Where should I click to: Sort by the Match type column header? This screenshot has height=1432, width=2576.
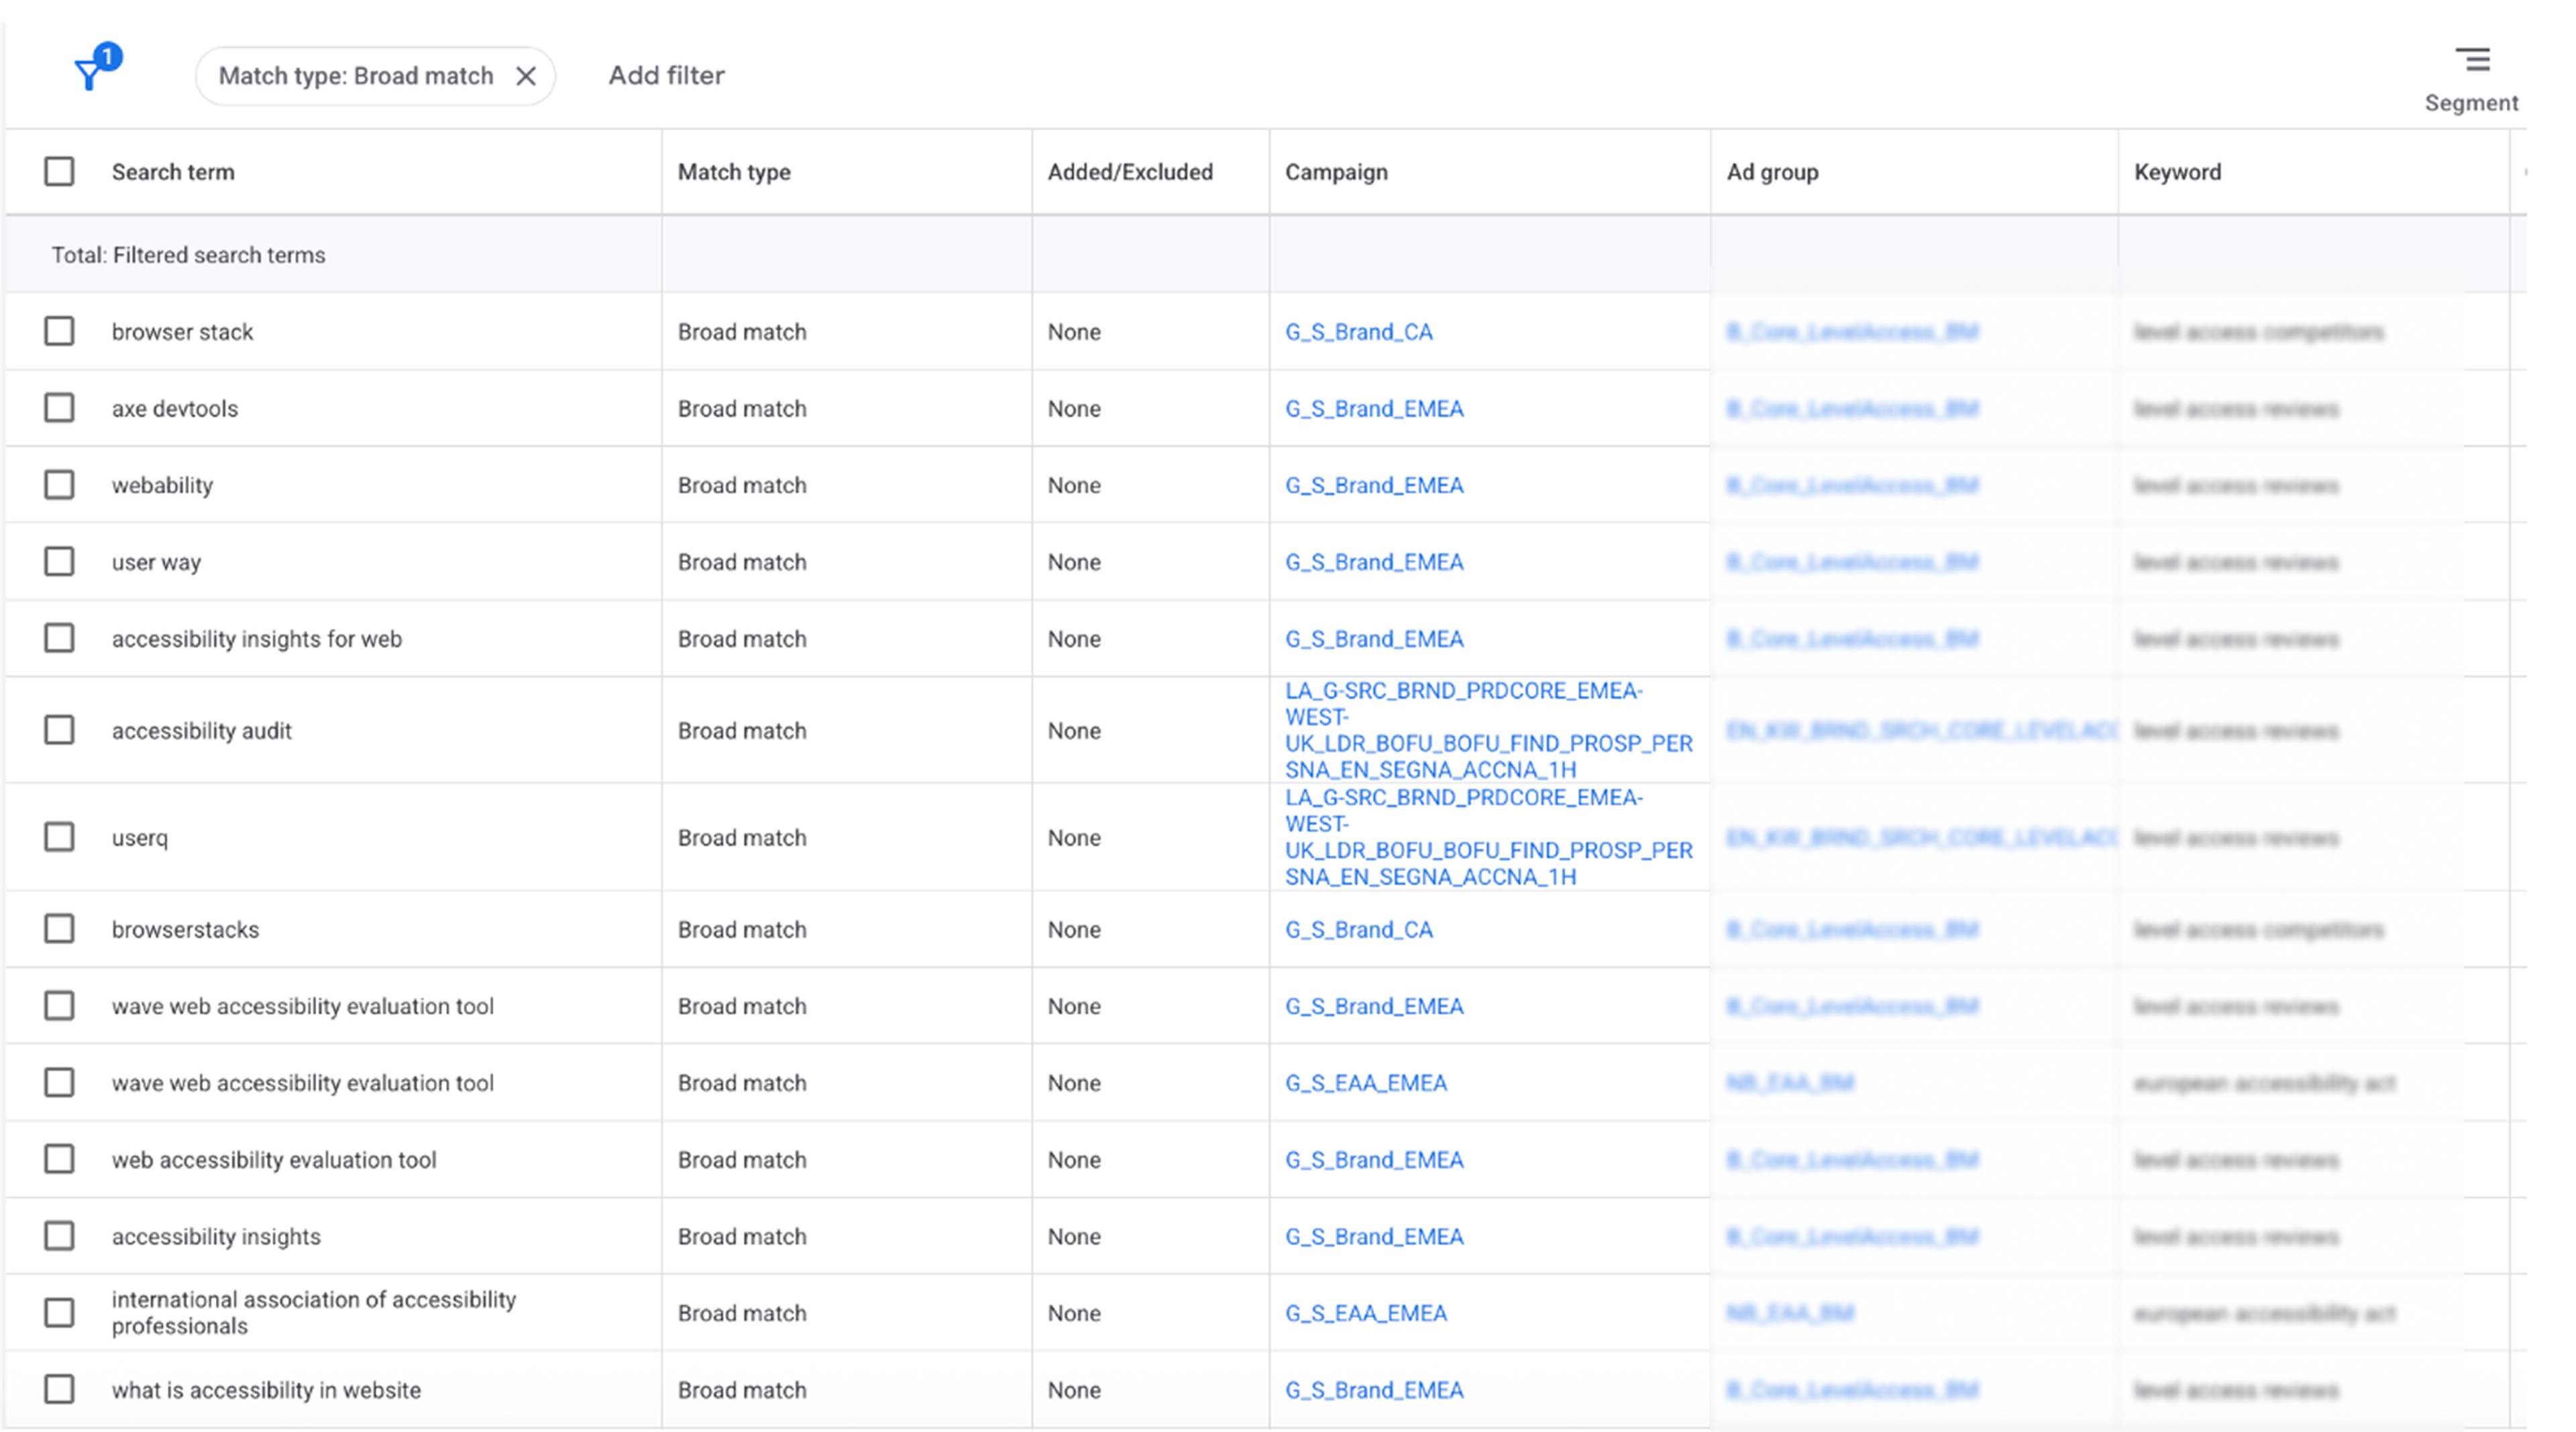point(734,172)
